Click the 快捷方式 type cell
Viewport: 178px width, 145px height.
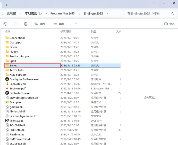[96, 102]
